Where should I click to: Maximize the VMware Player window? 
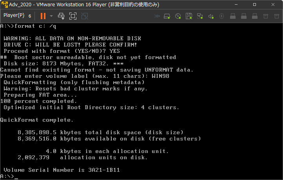pos(254,5)
